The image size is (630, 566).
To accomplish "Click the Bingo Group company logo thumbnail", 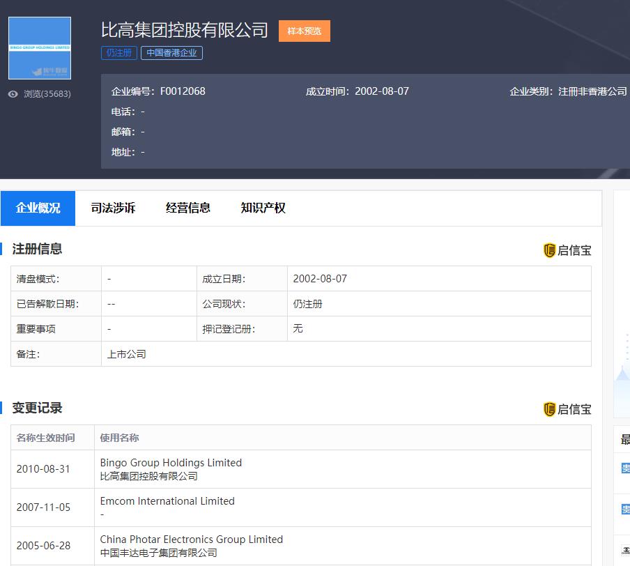I will point(40,48).
